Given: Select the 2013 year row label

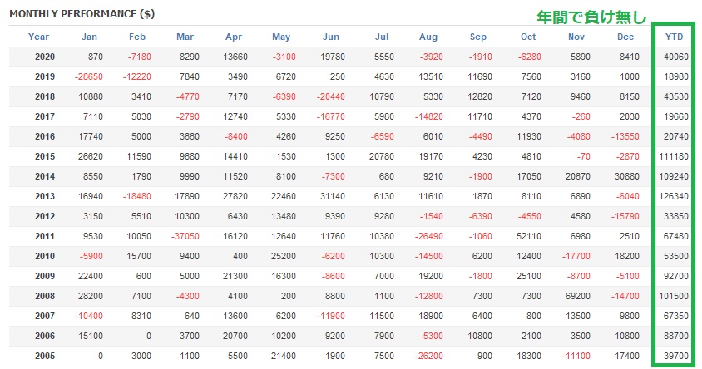Looking at the screenshot, I should pos(45,196).
